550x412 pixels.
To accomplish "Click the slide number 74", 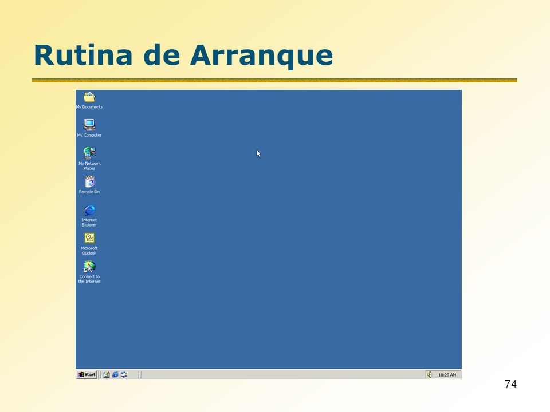I will (510, 385).
